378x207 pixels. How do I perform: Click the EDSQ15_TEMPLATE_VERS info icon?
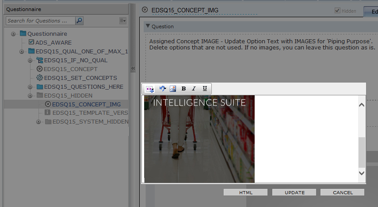tap(48, 113)
